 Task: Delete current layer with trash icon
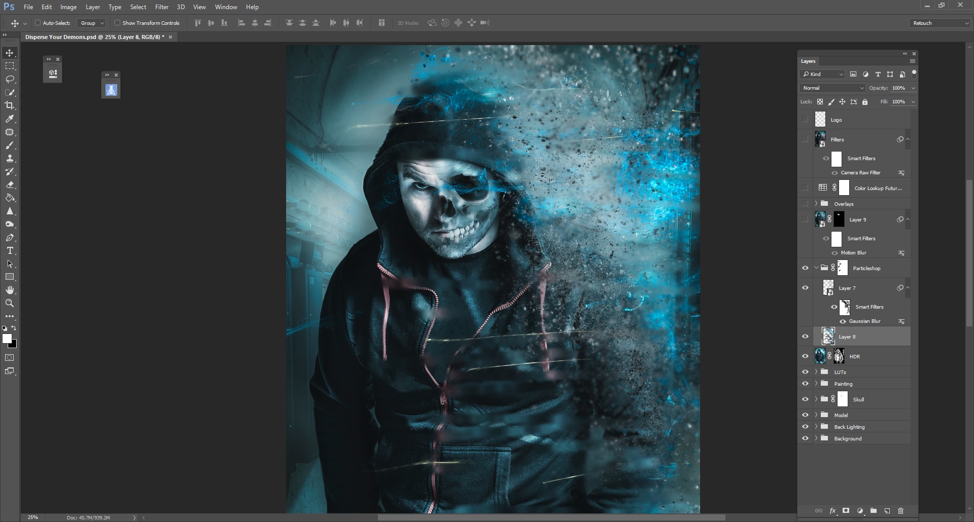coord(900,511)
